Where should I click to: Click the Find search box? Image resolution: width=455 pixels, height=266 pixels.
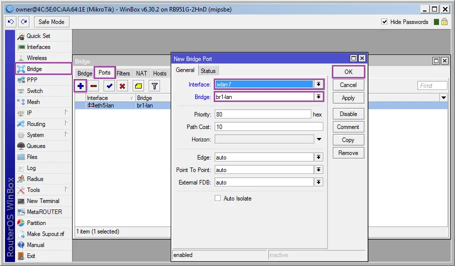(x=432, y=86)
